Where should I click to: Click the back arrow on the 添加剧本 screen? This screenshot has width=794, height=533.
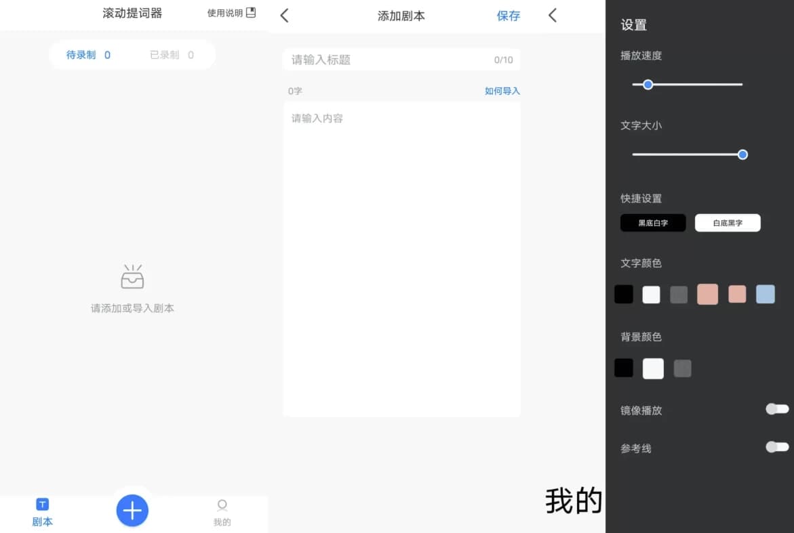[284, 15]
